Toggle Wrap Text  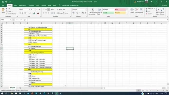61,9
